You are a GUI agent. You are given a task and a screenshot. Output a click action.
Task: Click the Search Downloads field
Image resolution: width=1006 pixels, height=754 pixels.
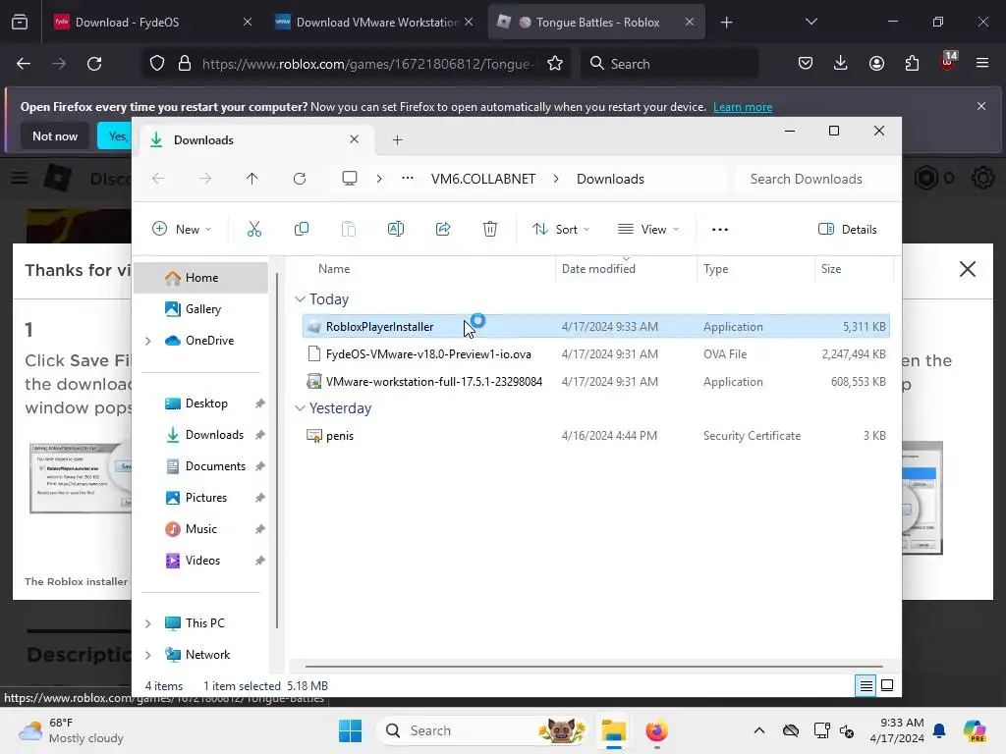tap(814, 179)
